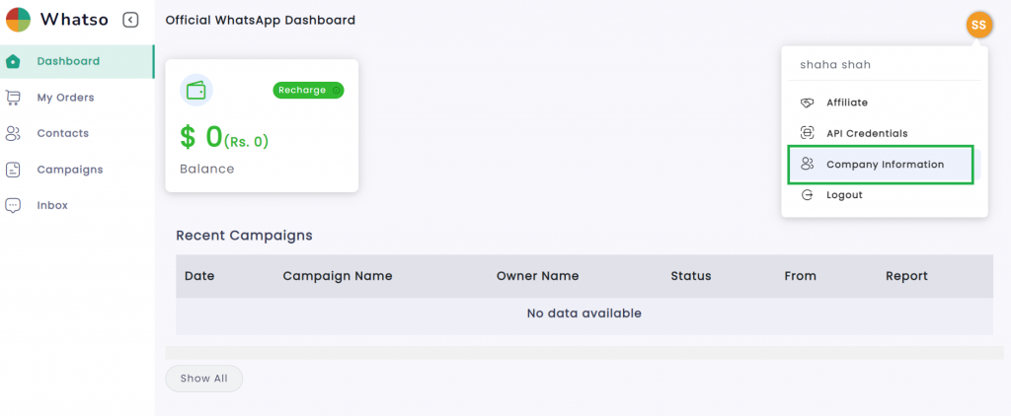The height and width of the screenshot is (416, 1011).
Task: Click the Affiliate handshake icon
Action: tap(807, 103)
